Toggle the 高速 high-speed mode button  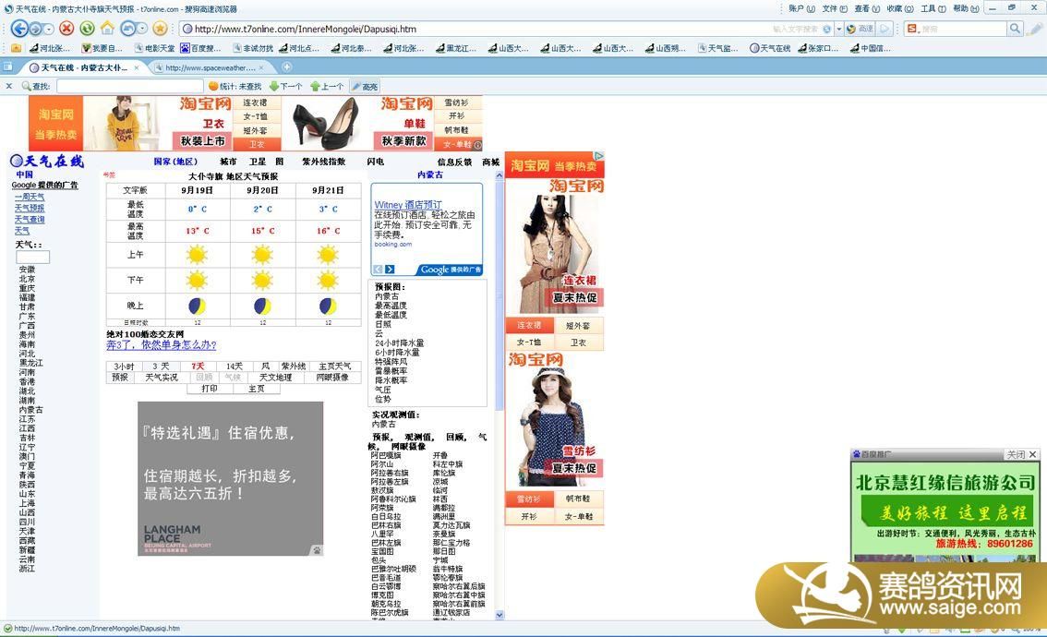coord(860,29)
